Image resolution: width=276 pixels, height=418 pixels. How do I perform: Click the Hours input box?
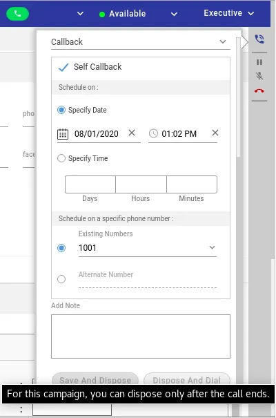(x=141, y=184)
